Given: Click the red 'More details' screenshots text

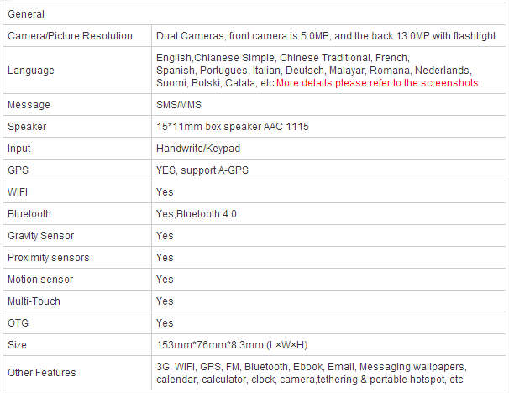Looking at the screenshot, I should 377,83.
